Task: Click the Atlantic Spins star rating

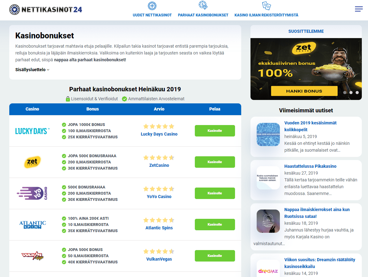Action: pyautogui.click(x=159, y=220)
